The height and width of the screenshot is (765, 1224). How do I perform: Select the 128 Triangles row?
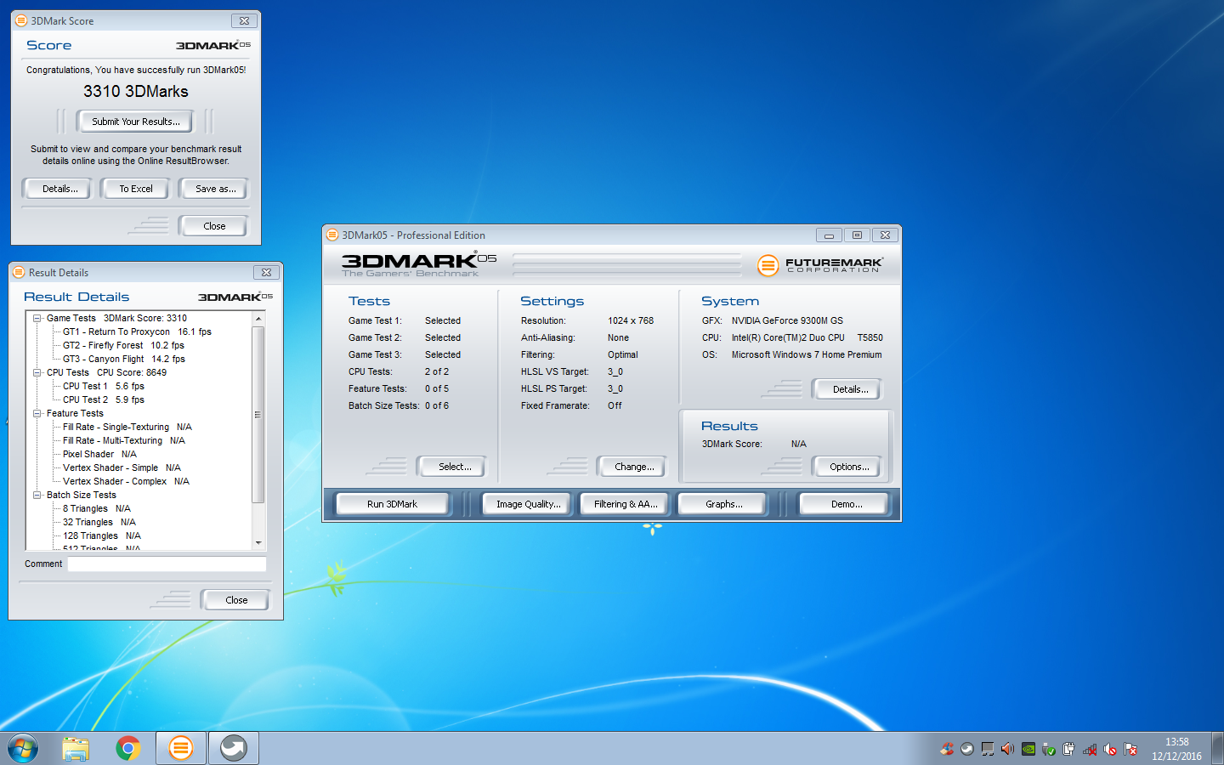pos(102,536)
